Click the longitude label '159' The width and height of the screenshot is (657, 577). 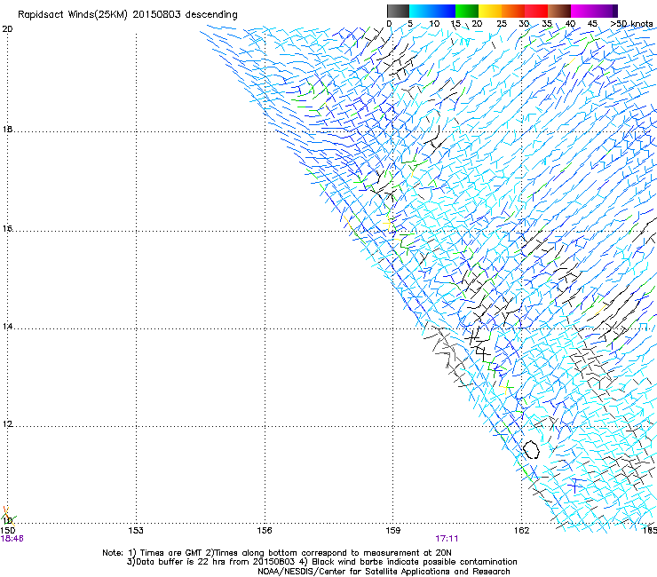[393, 531]
